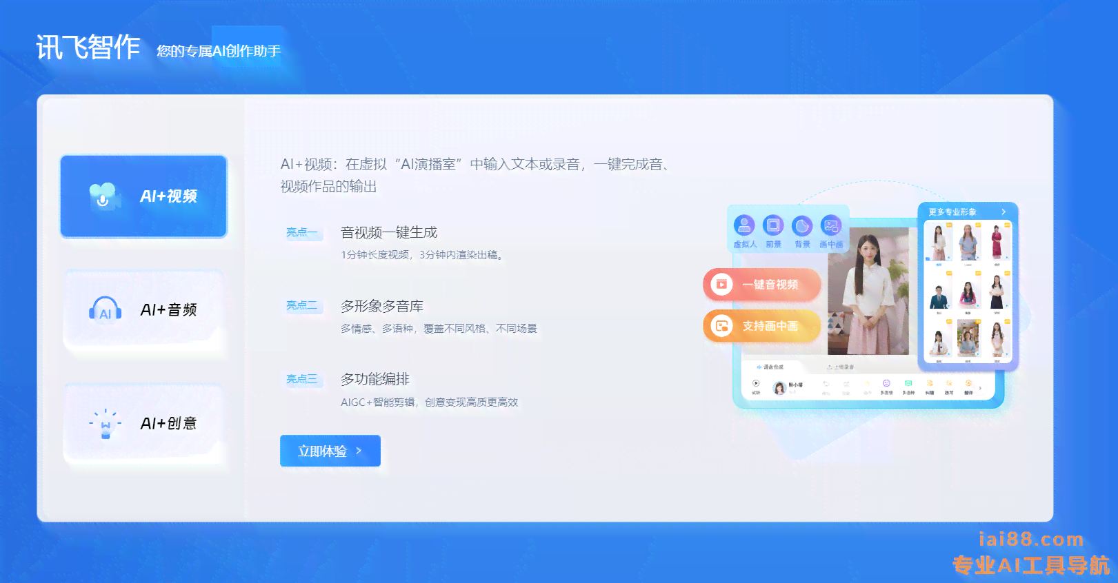Click the voice actor avatar in toolbar
This screenshot has height=583, width=1118.
coord(780,388)
